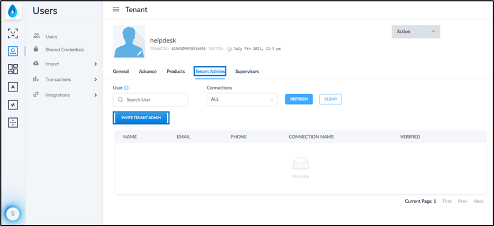Click the helpdesk profile picture
Screen dimensions: 494x226
pos(129,42)
